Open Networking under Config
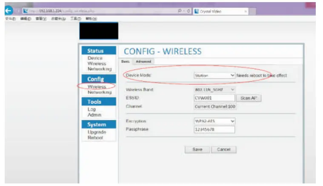Image resolution: width=323 pixels, height=186 pixels. pos(100,92)
